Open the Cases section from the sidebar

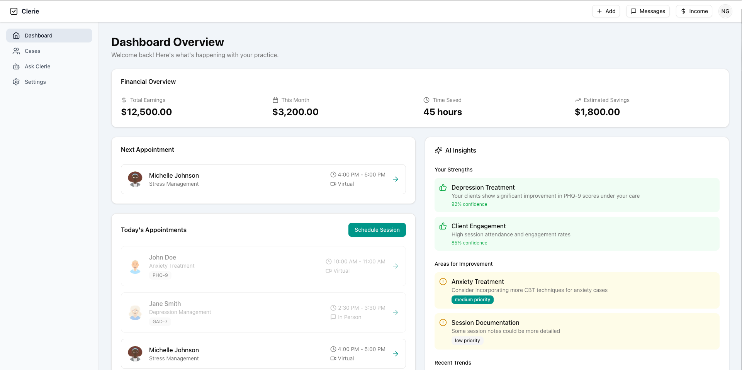click(x=32, y=51)
